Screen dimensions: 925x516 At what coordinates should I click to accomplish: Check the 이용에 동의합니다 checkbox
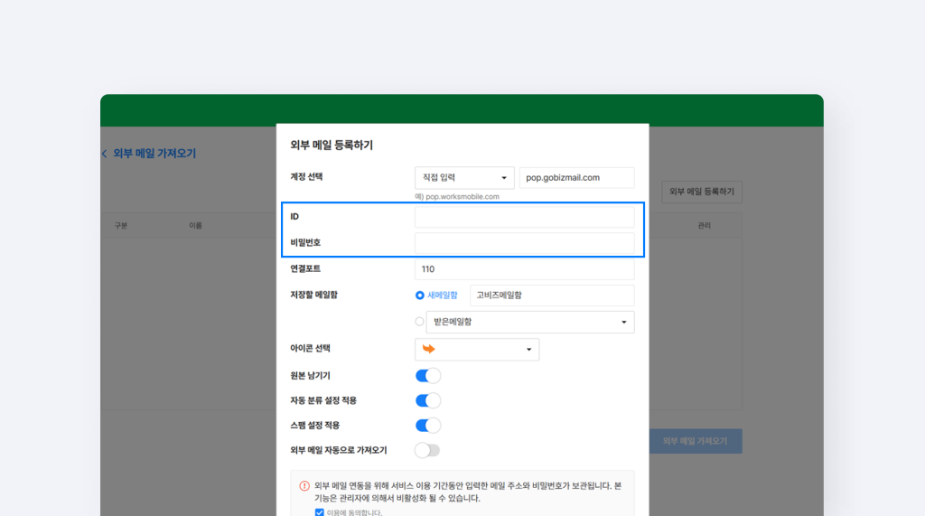click(x=319, y=512)
